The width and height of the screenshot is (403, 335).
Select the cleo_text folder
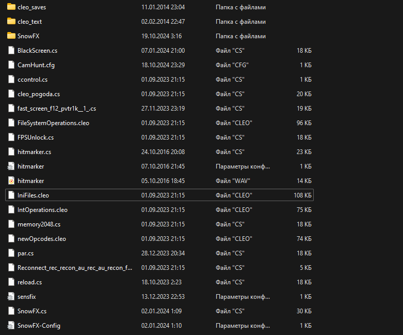[29, 22]
